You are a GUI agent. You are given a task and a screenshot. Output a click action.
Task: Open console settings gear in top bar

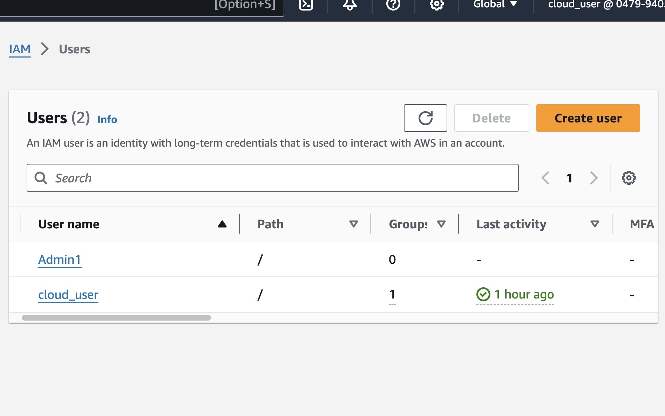[436, 4]
